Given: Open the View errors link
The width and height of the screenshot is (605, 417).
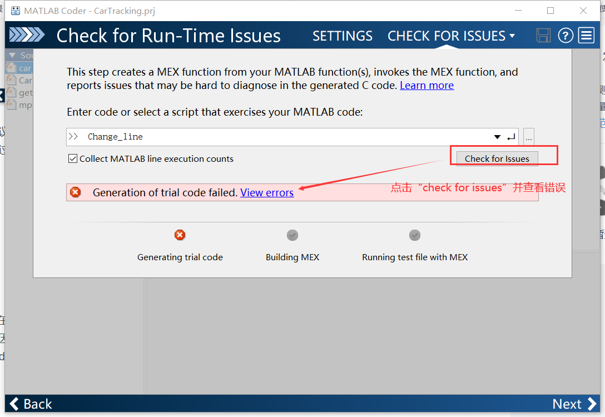Looking at the screenshot, I should (267, 192).
